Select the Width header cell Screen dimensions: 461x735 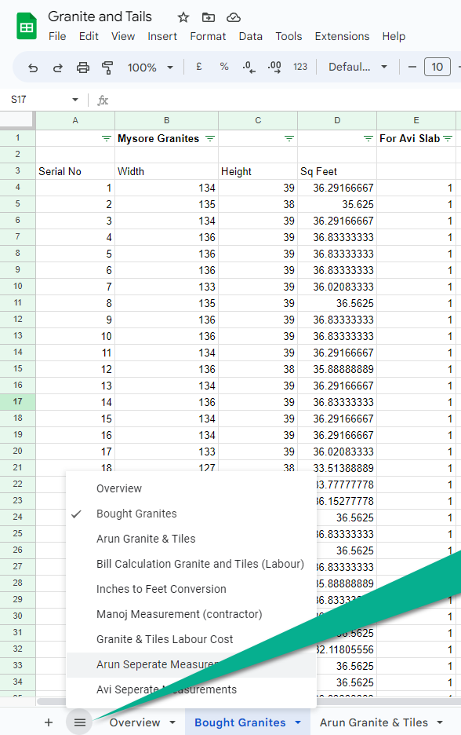pos(167,171)
